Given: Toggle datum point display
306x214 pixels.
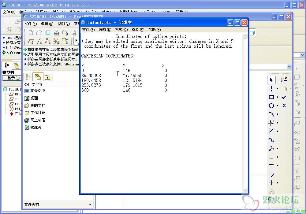Looking at the screenshot, I should click(x=48, y=41).
